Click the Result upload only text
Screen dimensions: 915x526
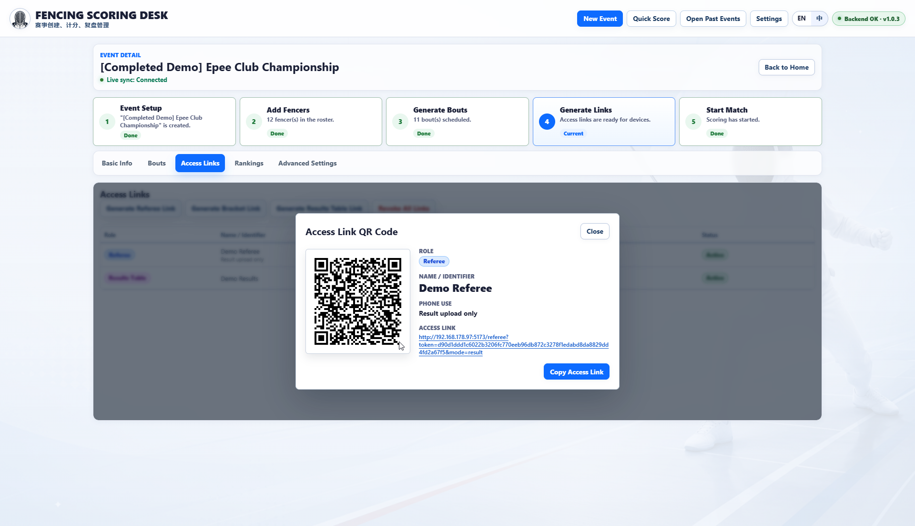(447, 313)
